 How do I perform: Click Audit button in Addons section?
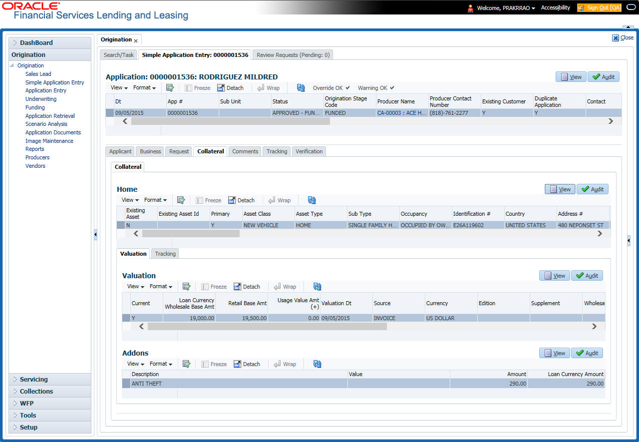[587, 353]
